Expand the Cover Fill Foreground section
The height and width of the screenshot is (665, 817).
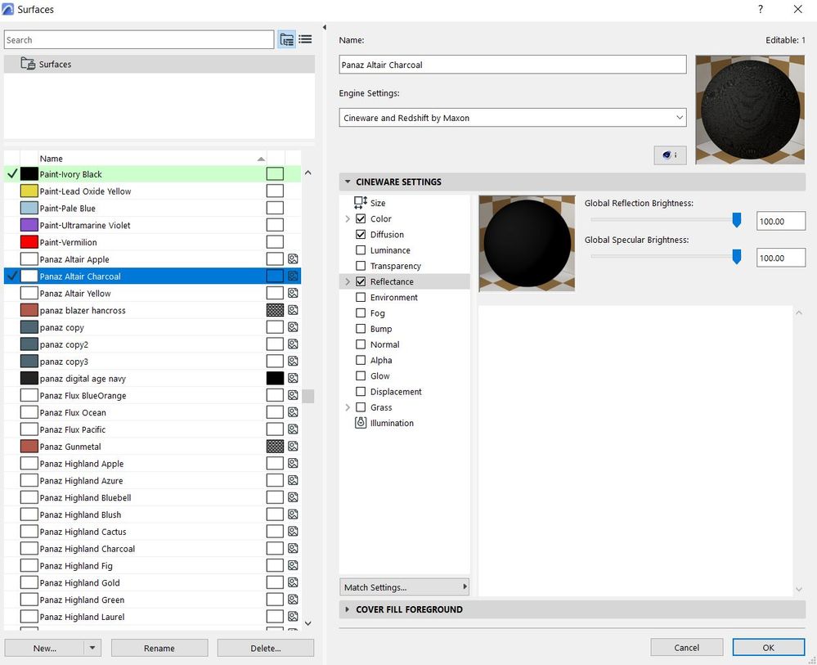pos(409,609)
